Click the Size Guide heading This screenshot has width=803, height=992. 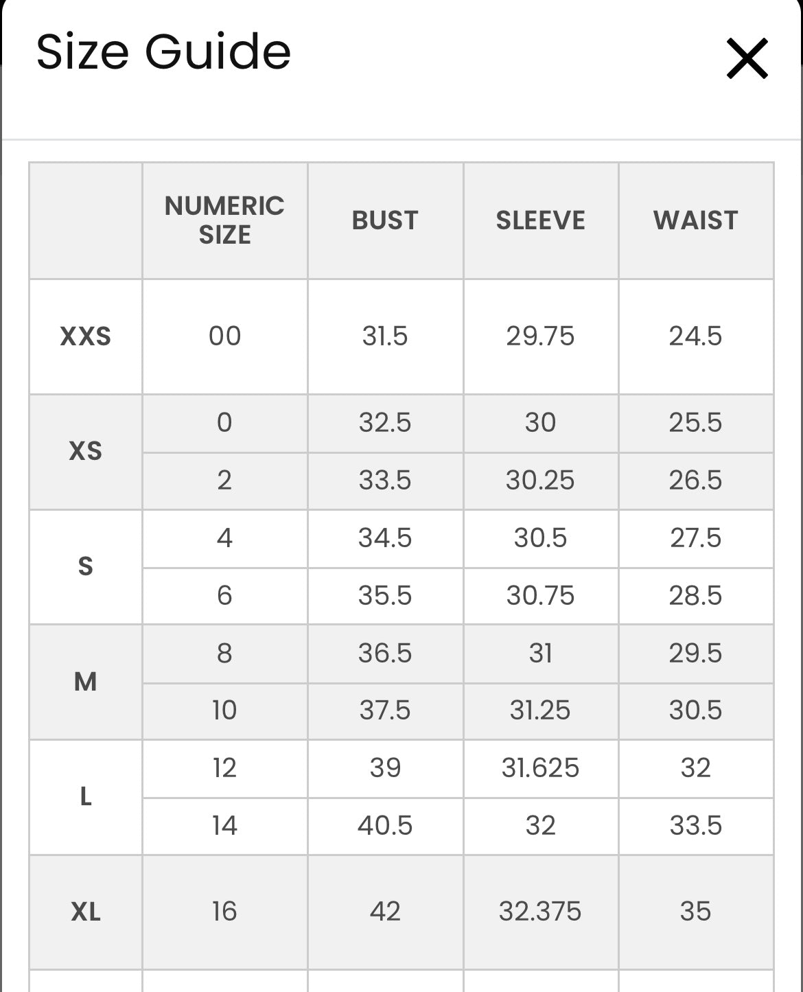[163, 51]
